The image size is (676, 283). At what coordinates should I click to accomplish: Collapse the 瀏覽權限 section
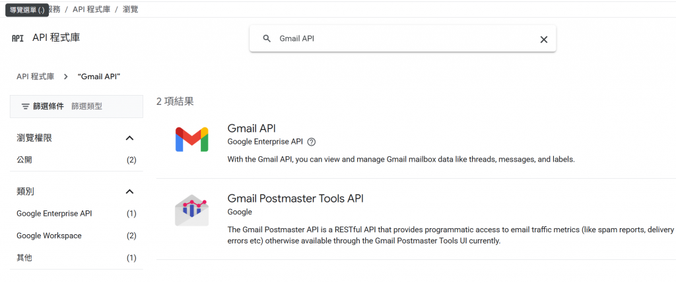click(129, 138)
